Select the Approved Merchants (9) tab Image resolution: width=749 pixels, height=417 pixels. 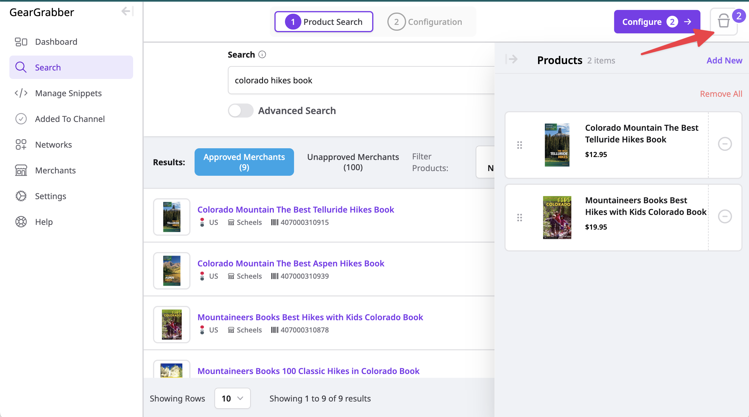(x=244, y=162)
